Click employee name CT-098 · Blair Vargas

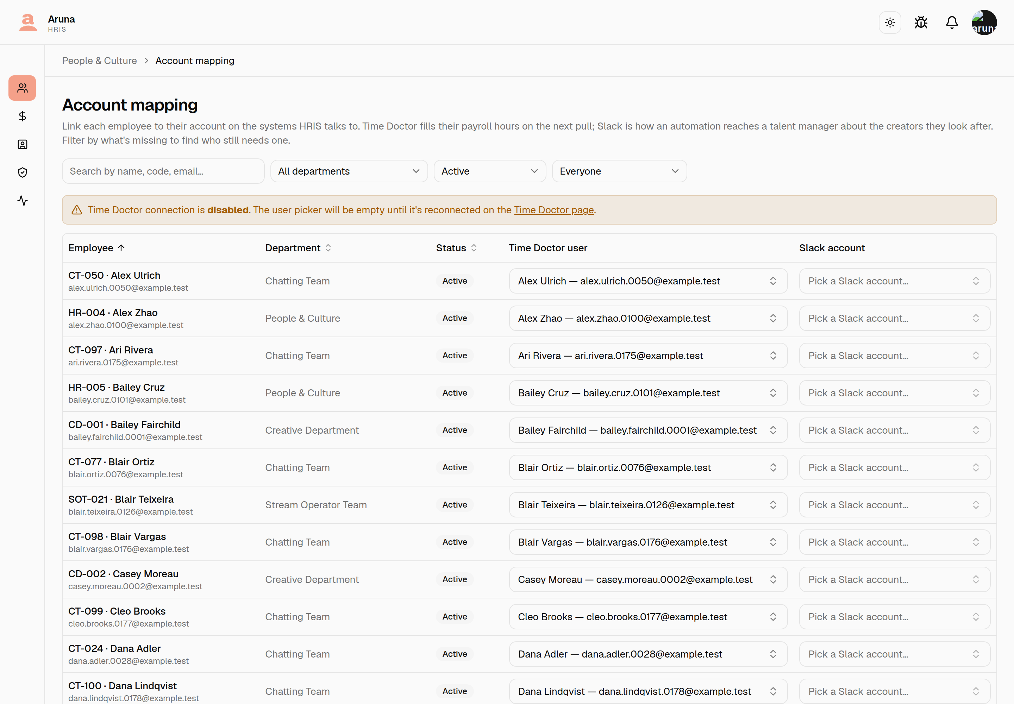click(x=117, y=536)
